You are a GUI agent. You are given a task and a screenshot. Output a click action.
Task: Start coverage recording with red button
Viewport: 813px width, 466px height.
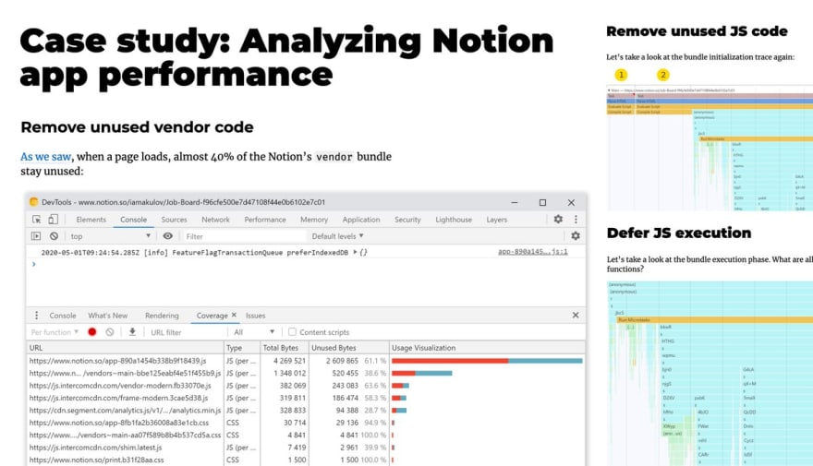92,332
